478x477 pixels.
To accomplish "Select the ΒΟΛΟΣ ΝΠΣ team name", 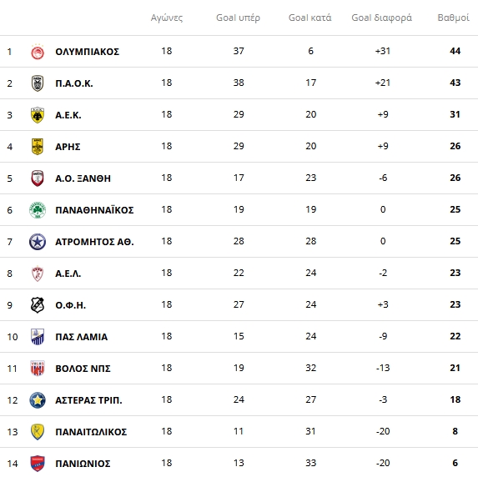I will click(83, 369).
